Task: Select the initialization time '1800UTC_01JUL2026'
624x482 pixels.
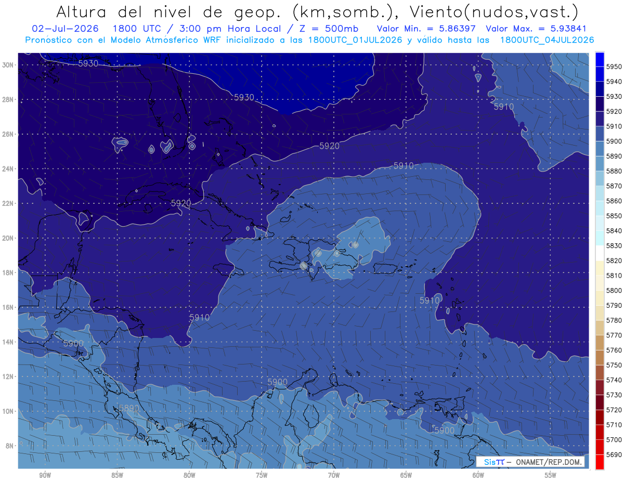Action: [355, 40]
